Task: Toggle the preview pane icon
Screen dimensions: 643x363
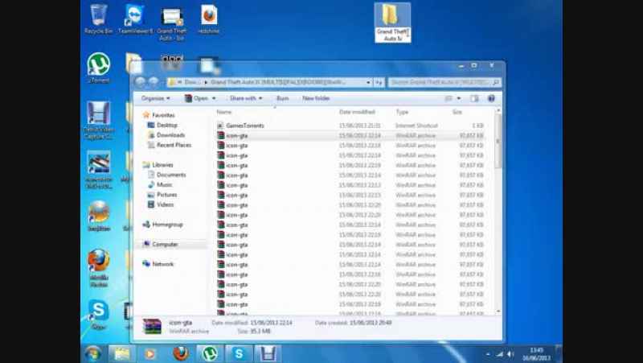Action: pos(474,98)
